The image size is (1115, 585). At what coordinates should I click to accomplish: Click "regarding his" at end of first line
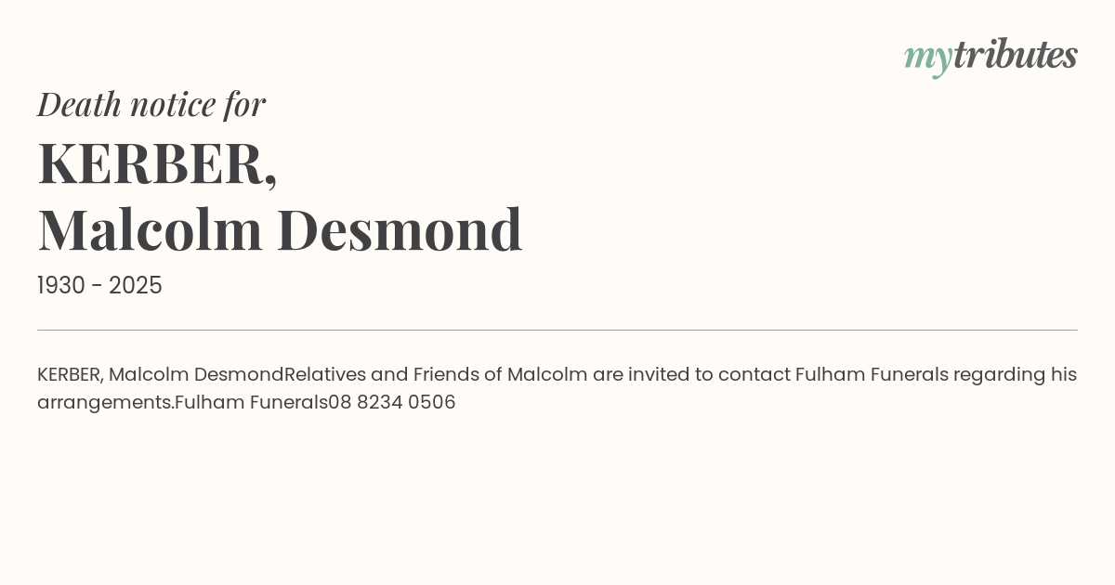tap(1015, 375)
